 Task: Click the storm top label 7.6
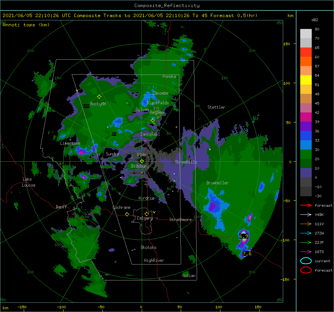pyautogui.click(x=247, y=254)
